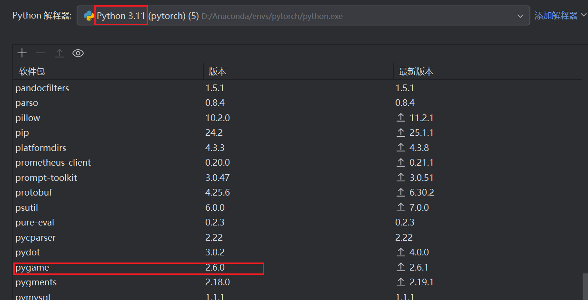Click the uninstall package minus icon
The height and width of the screenshot is (300, 588).
40,53
